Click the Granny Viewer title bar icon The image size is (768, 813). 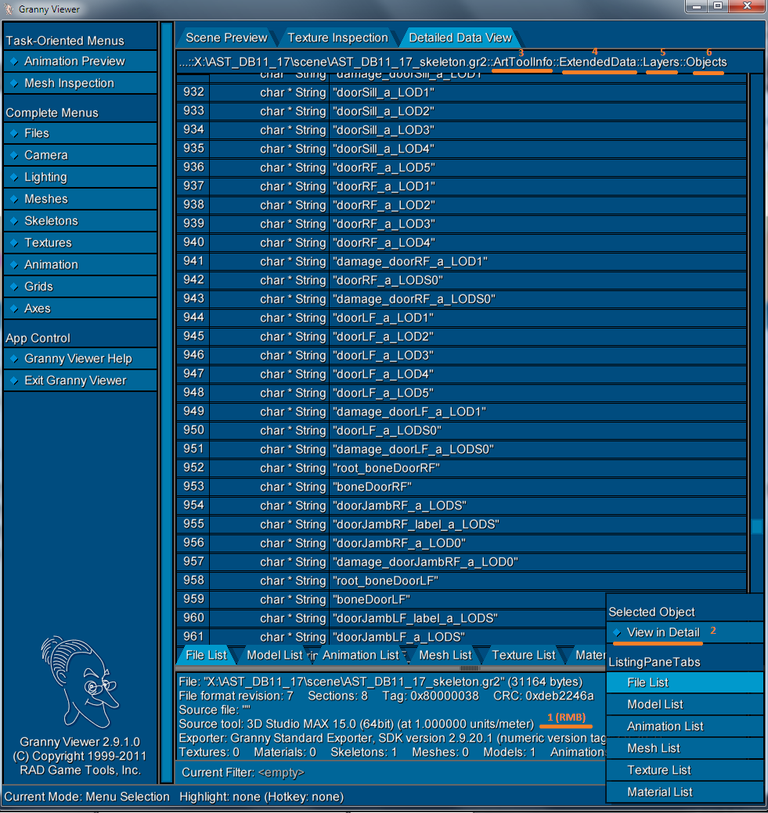tap(9, 9)
